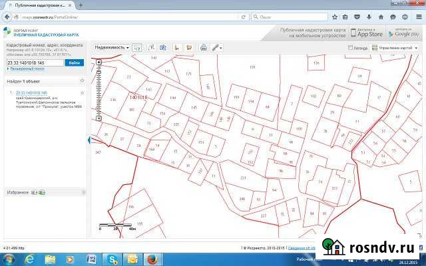The height and width of the screenshot is (266, 426).
Task: Open Skype from the Windows taskbar
Action: coord(111,258)
